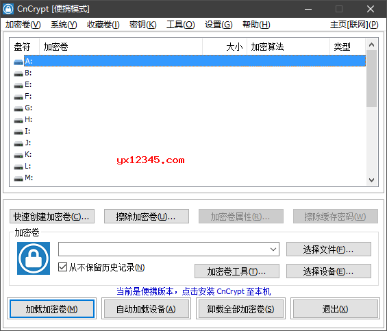The image size is (387, 331).
Task: Click 擦除加密卷(U)... button
Action: point(147,217)
